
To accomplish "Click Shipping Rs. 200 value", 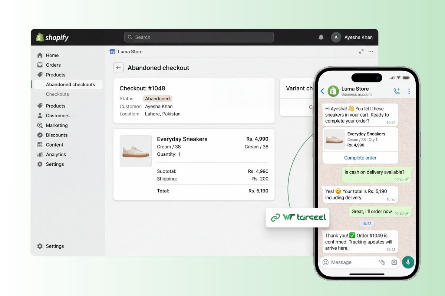I will (x=260, y=179).
